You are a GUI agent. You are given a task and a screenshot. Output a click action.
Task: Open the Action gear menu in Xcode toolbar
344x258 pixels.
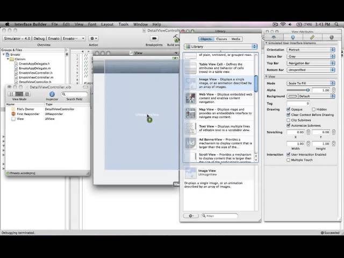pyautogui.click(x=94, y=38)
